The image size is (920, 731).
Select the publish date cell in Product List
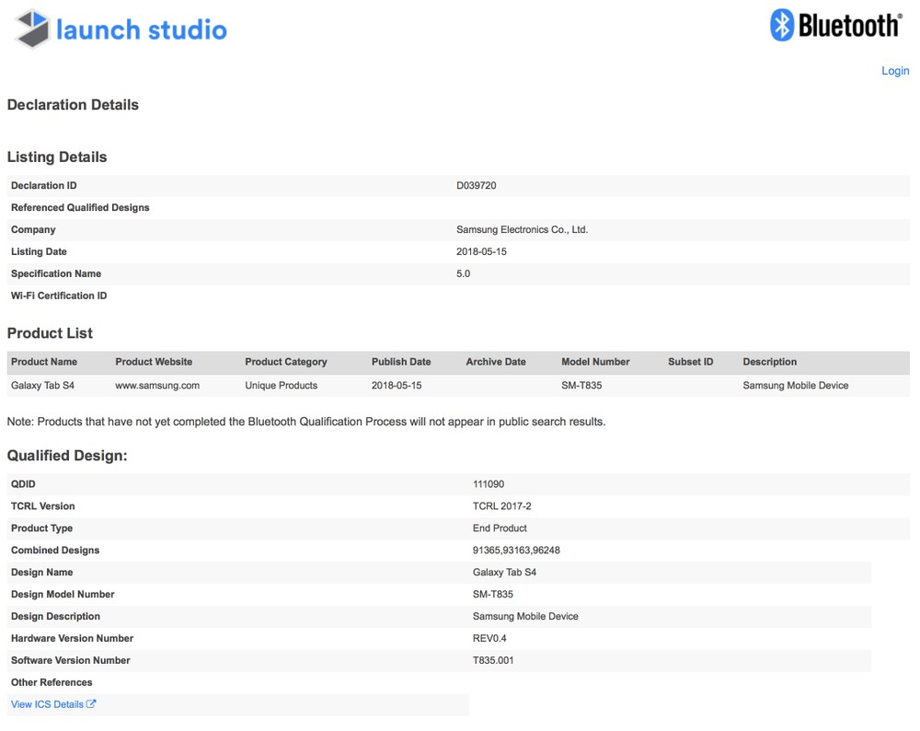(396, 385)
